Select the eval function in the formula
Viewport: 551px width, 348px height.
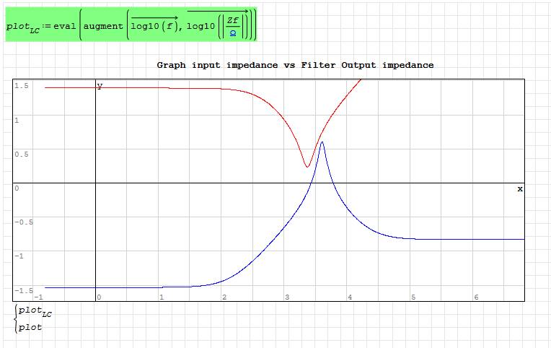pos(65,25)
